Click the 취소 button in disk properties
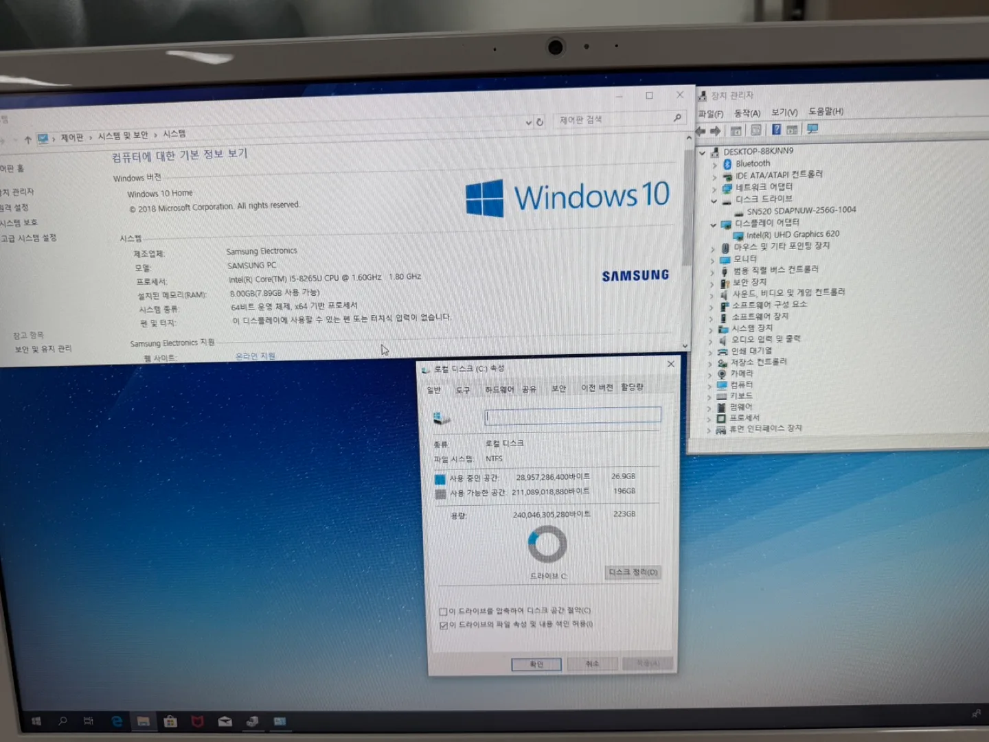 point(592,664)
